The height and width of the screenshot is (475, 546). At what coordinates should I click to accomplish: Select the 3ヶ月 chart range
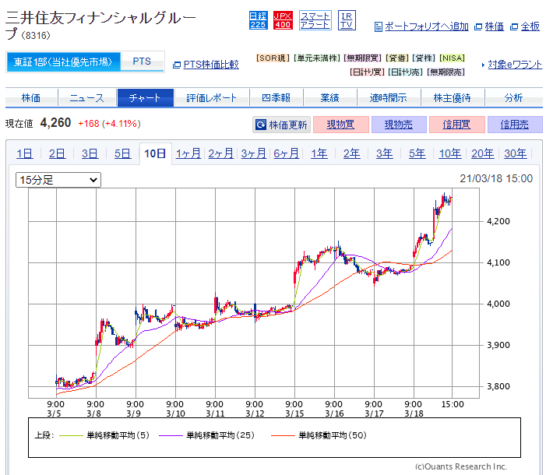tap(254, 153)
